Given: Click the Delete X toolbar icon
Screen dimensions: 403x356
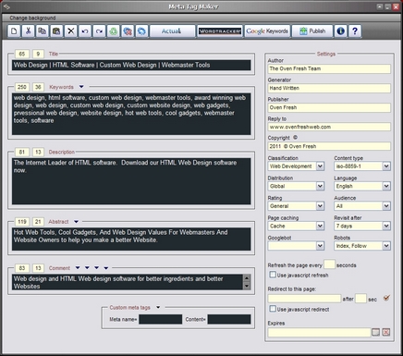Looking at the screenshot, I should tap(71, 31).
